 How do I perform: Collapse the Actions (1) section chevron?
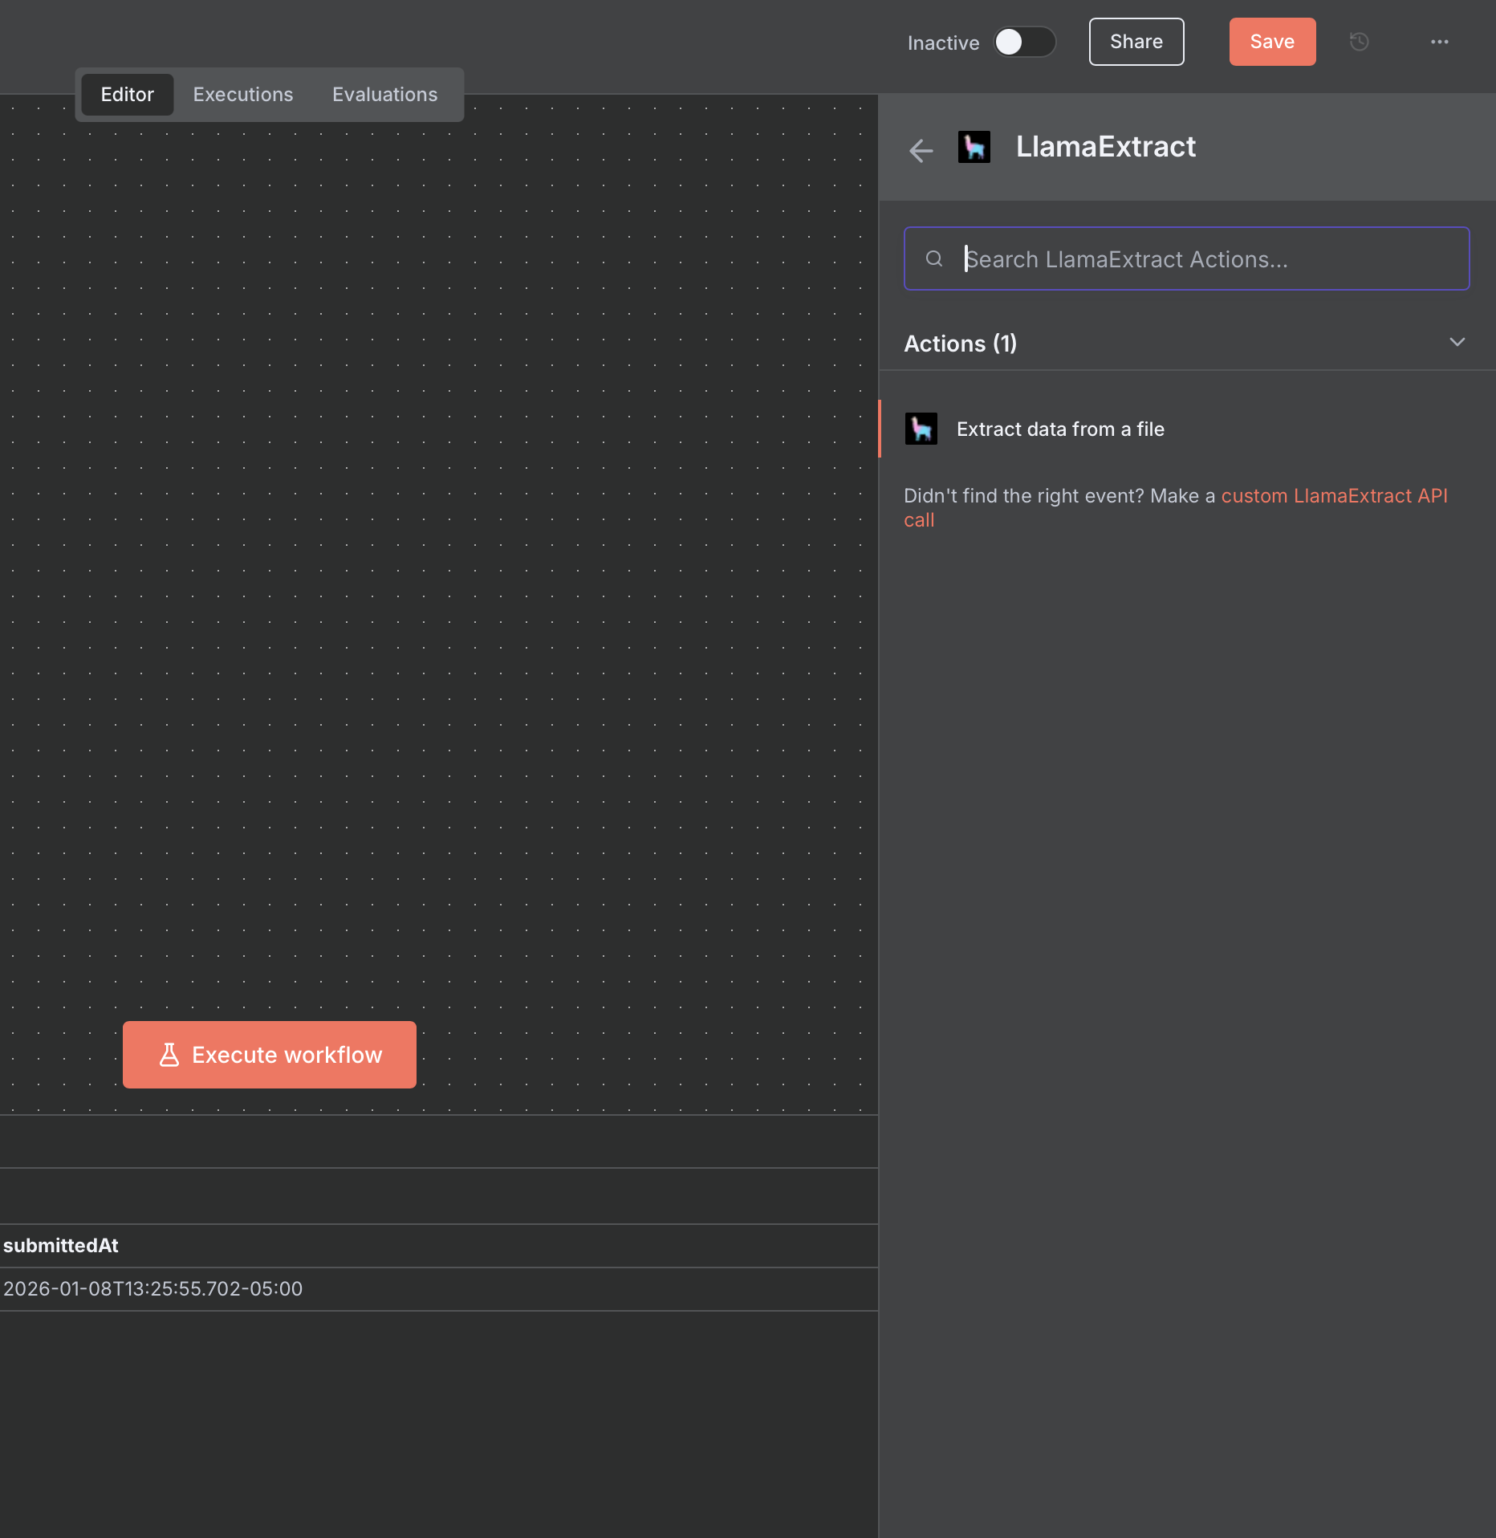pos(1457,343)
